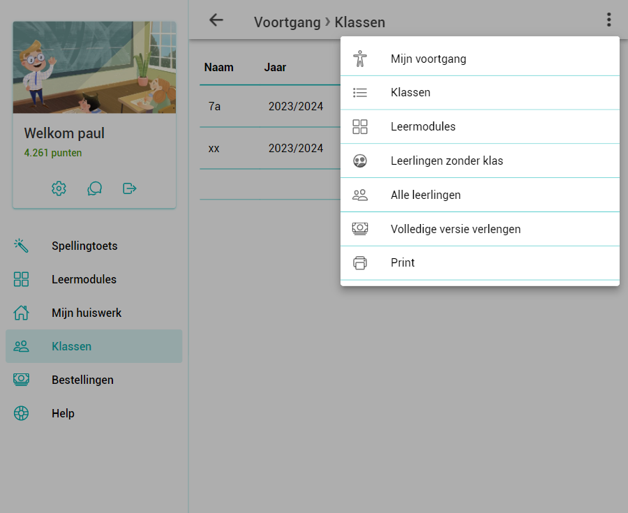The width and height of the screenshot is (628, 513).
Task: Click Volledige versie verlengen menu option
Action: pyautogui.click(x=455, y=229)
